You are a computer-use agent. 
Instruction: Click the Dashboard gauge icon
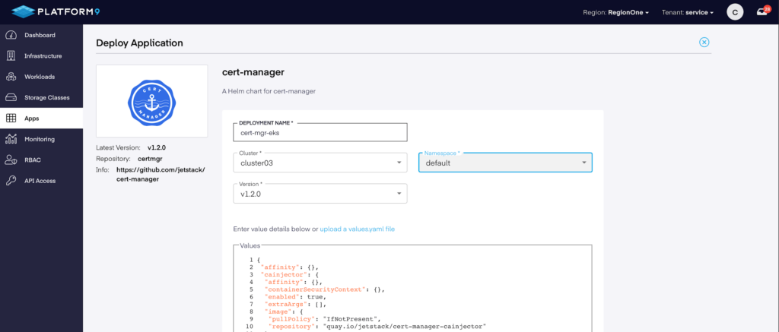[11, 35]
